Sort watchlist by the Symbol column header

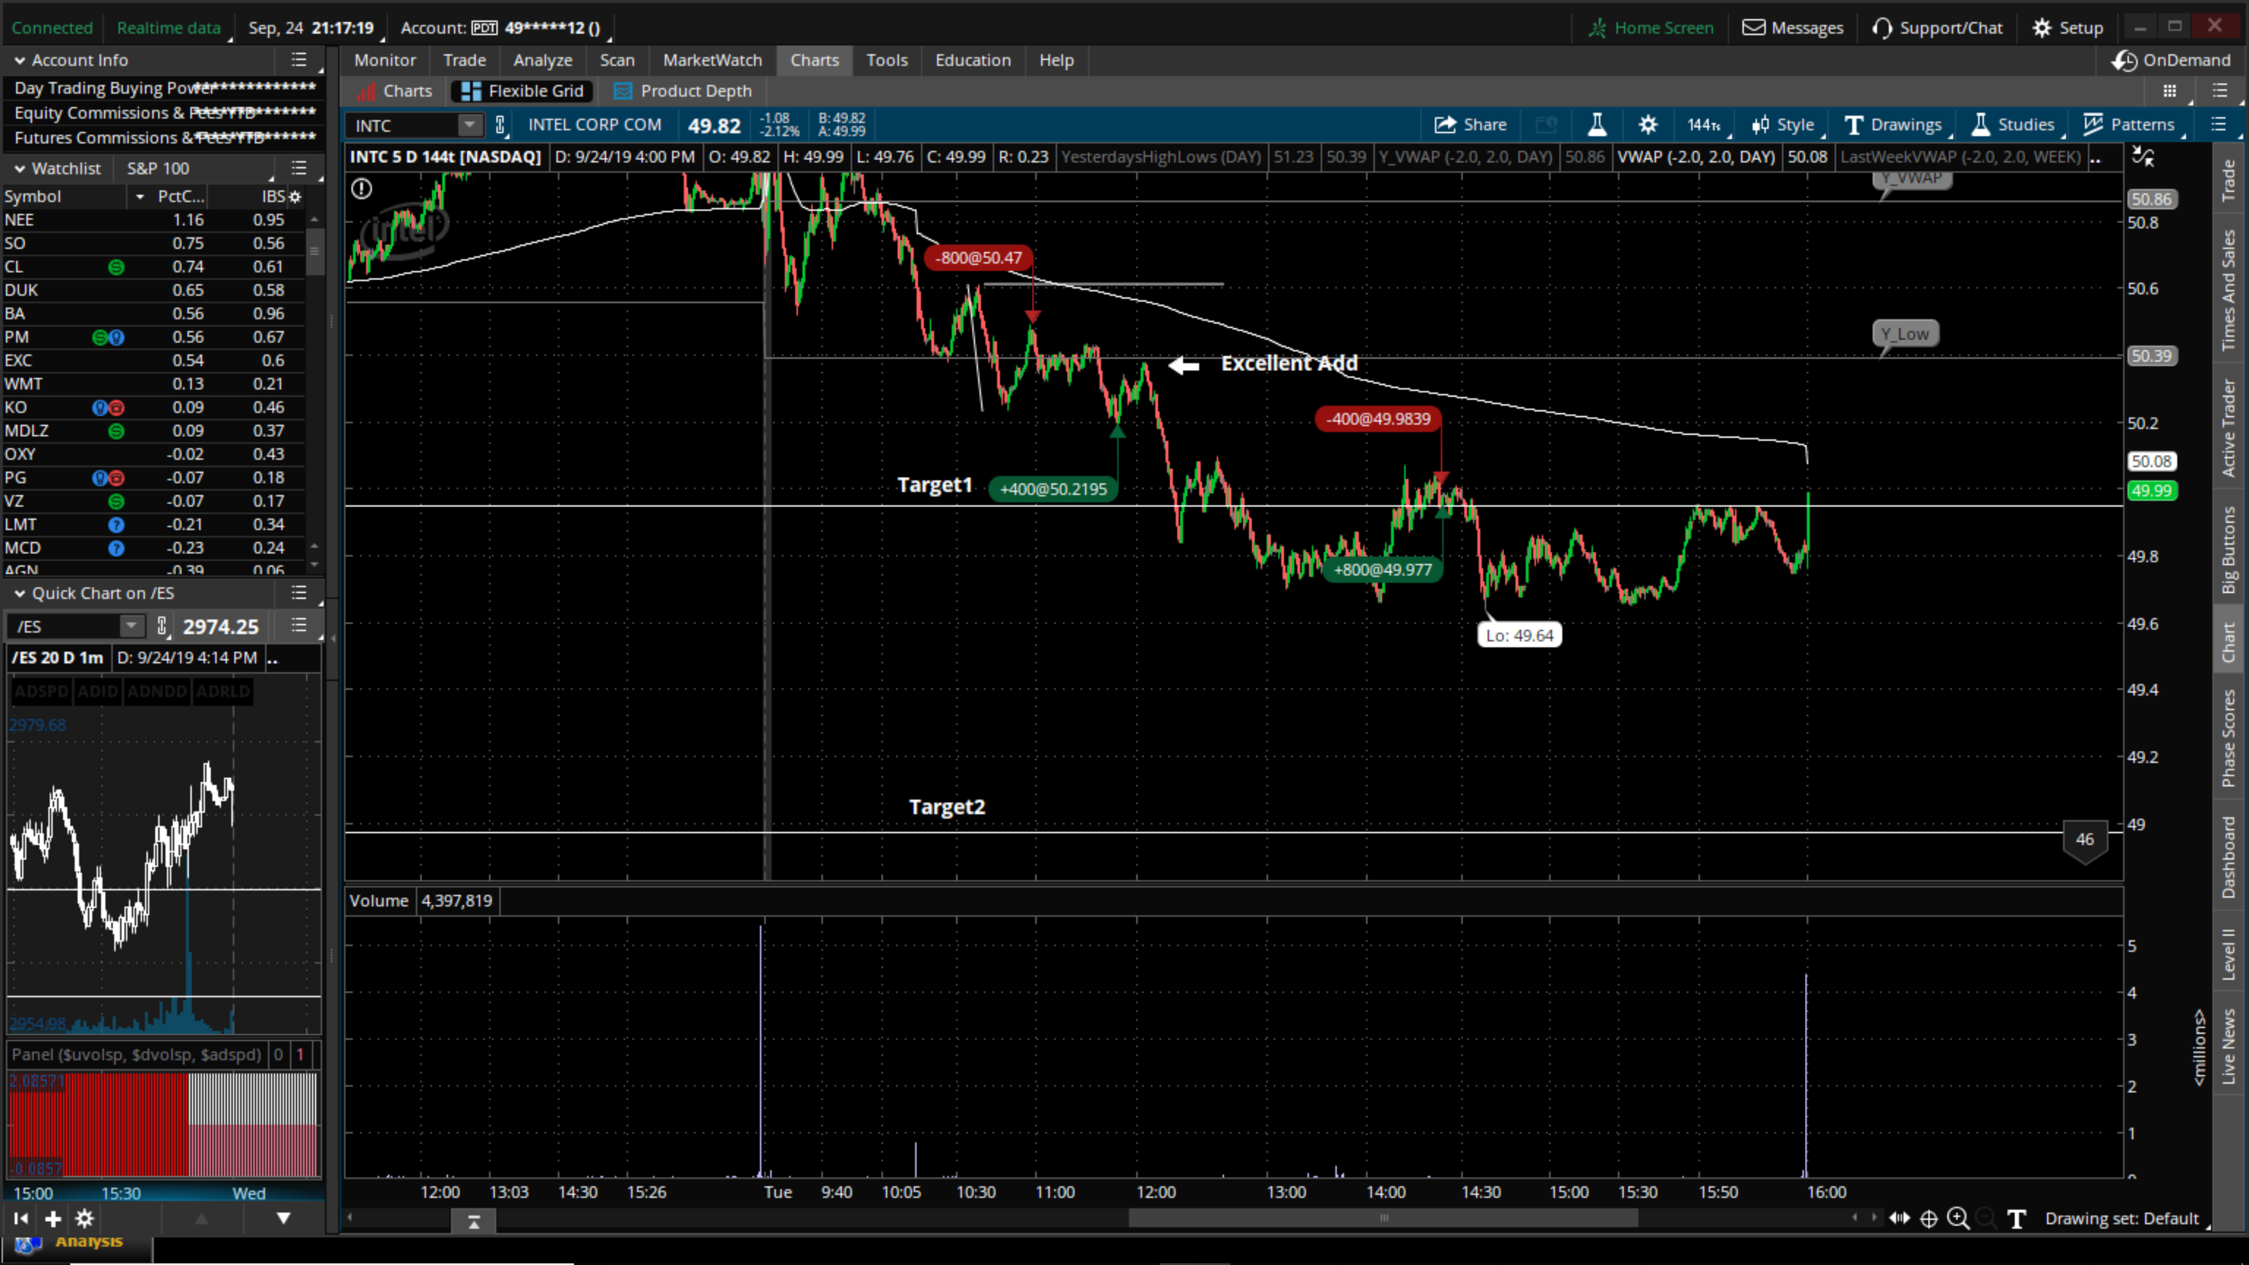tap(33, 196)
